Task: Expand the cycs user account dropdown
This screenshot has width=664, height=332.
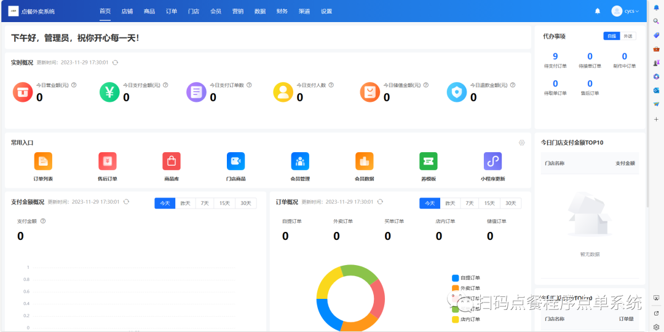Action: pos(625,11)
